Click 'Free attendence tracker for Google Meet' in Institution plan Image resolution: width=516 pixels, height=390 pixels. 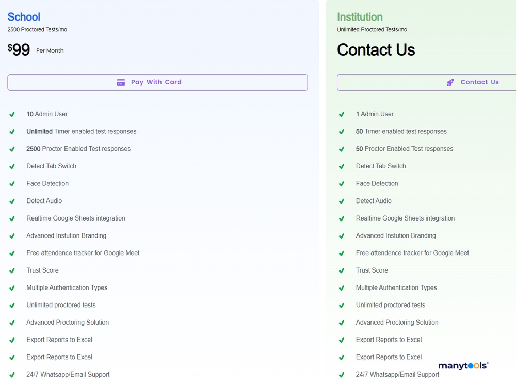[x=412, y=253]
